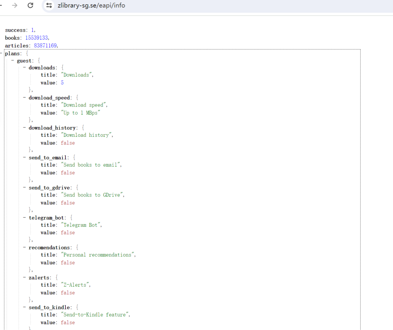Viewport: 393px width, 330px height.
Task: Click the guest key label
Action: (x=24, y=61)
